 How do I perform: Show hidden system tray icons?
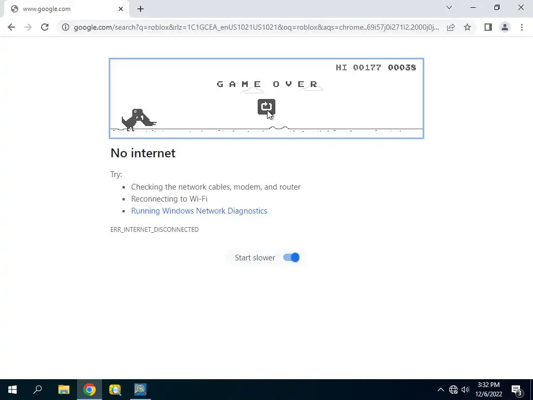coord(440,390)
